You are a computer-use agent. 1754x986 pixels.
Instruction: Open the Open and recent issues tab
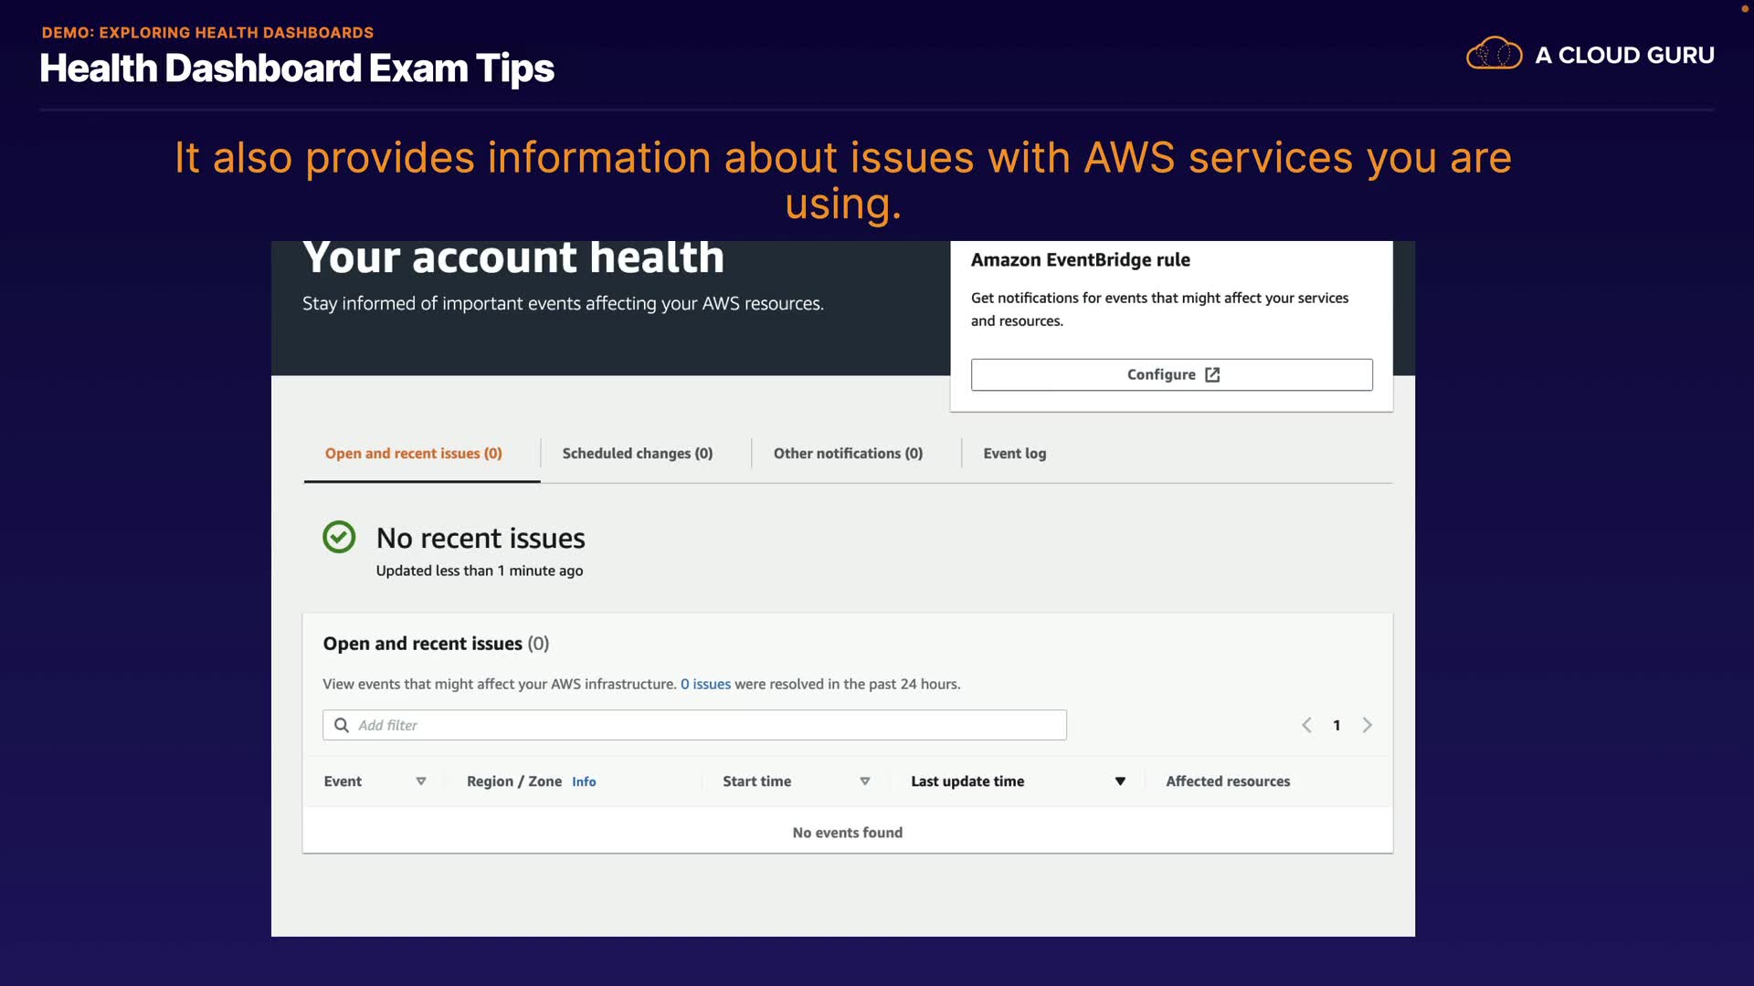(x=414, y=454)
